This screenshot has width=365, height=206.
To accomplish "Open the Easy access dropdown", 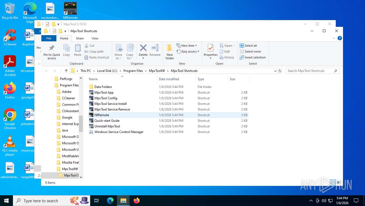I will 188,51.
